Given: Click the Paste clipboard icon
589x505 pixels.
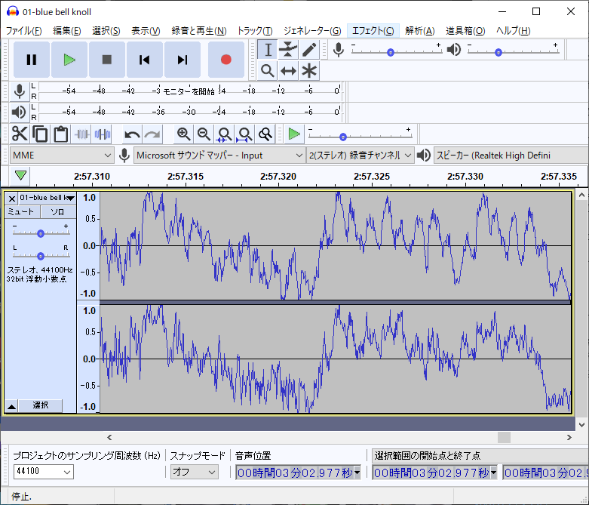Looking at the screenshot, I should coord(60,134).
